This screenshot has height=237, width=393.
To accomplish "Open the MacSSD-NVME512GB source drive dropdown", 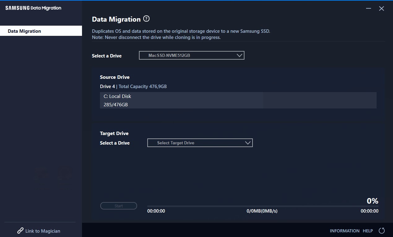I will tap(191, 55).
